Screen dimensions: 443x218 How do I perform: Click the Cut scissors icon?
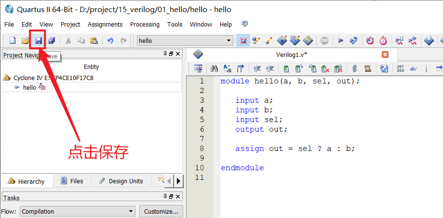click(x=68, y=41)
